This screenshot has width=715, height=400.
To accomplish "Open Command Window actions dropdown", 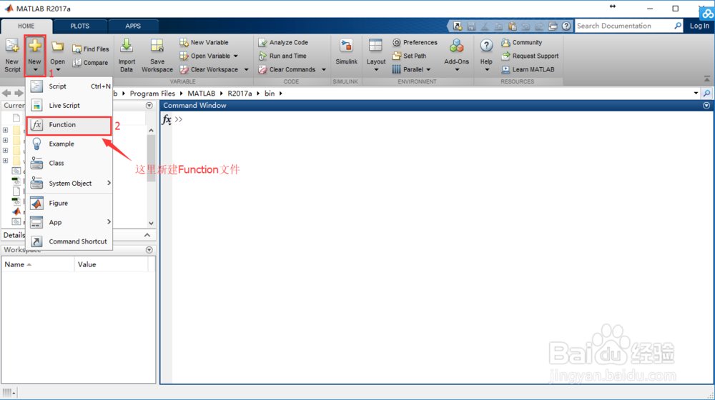I will [x=706, y=105].
